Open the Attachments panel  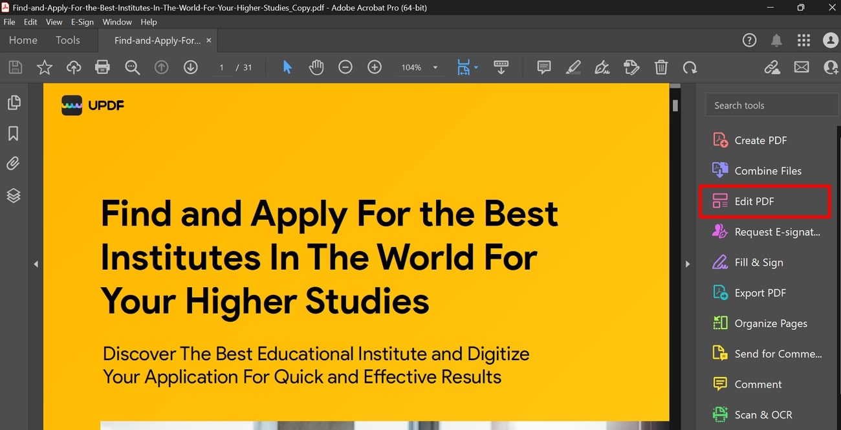pyautogui.click(x=14, y=163)
